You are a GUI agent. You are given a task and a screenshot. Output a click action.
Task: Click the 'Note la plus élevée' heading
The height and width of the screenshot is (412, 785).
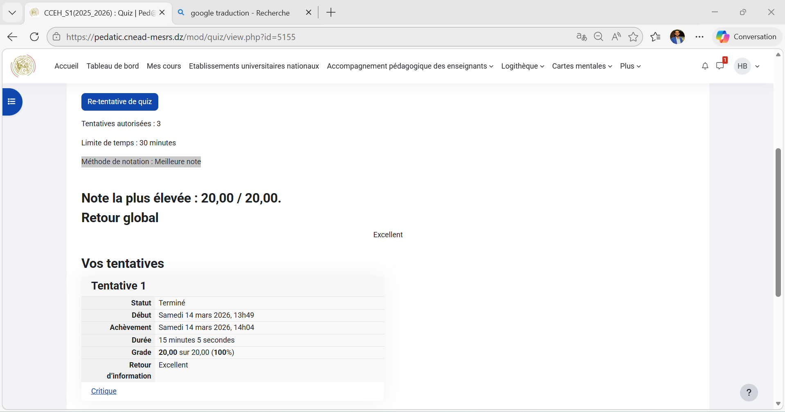point(181,198)
